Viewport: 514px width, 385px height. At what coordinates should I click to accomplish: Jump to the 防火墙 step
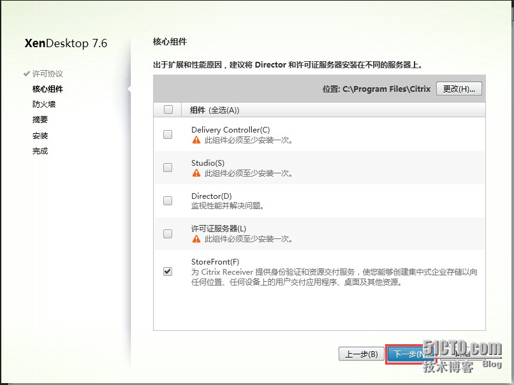point(43,104)
